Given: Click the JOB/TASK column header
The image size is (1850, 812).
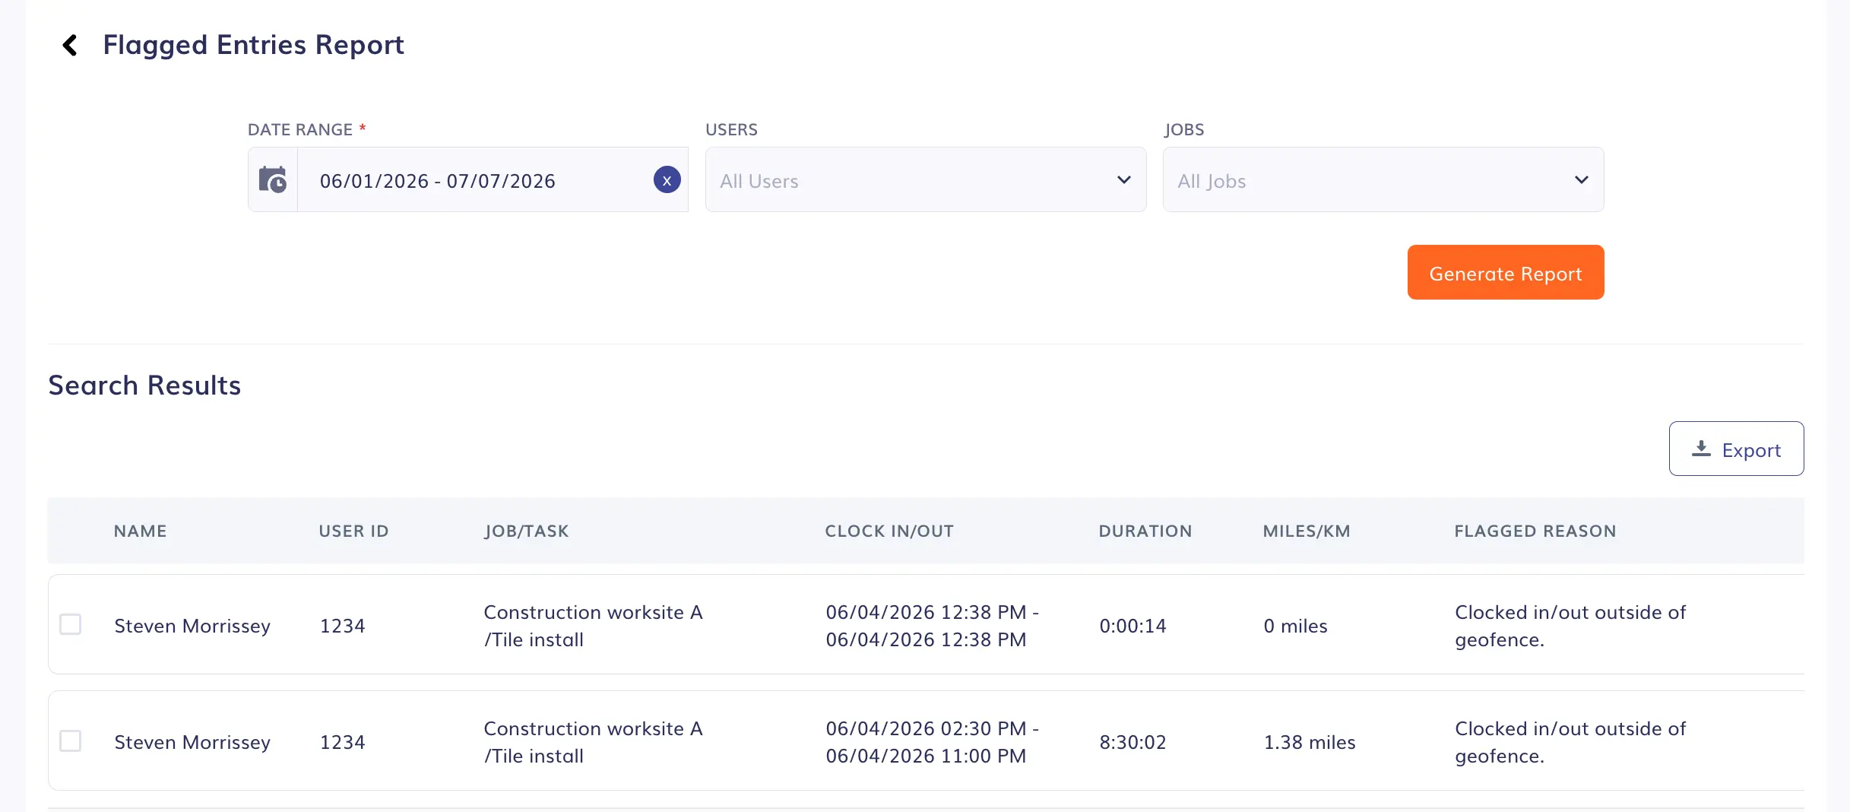Looking at the screenshot, I should click(x=526, y=531).
